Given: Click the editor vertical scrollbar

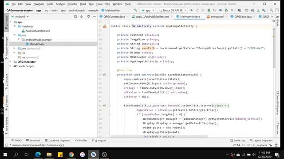Looking at the screenshot, I should tap(274, 48).
